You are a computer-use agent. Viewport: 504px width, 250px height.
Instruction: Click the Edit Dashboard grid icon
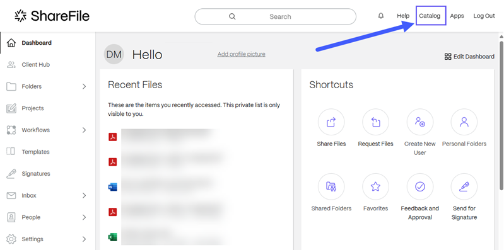[448, 57]
